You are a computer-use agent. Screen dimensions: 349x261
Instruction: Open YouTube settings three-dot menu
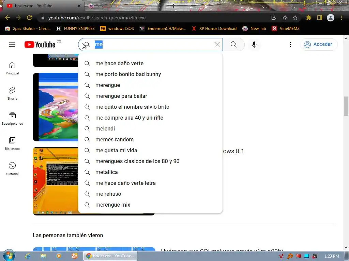[x=290, y=45]
